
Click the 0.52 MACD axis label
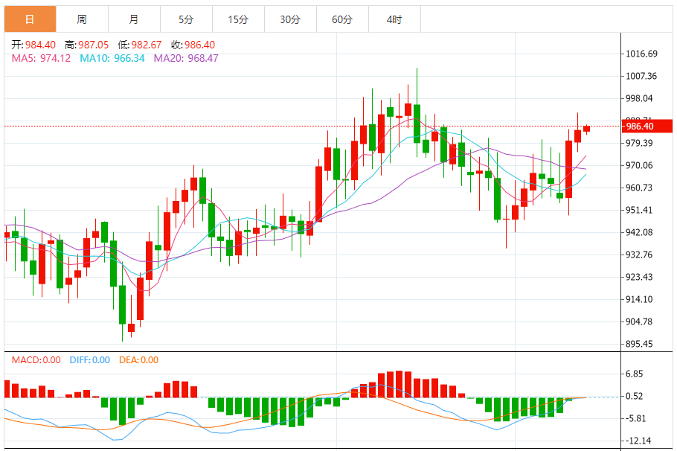[x=635, y=396]
